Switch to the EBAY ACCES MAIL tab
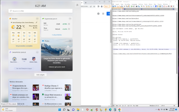179x112 pixels. (165, 9)
